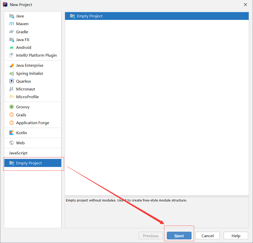
Task: Click the Maven m icon
Action: point(12,24)
